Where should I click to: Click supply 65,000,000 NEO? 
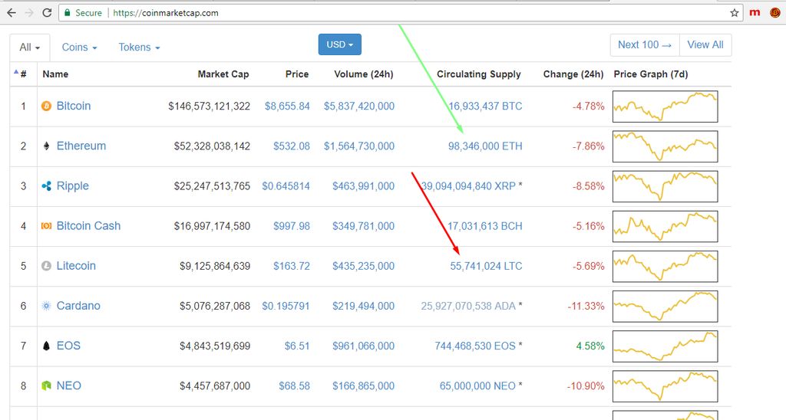[x=477, y=386]
